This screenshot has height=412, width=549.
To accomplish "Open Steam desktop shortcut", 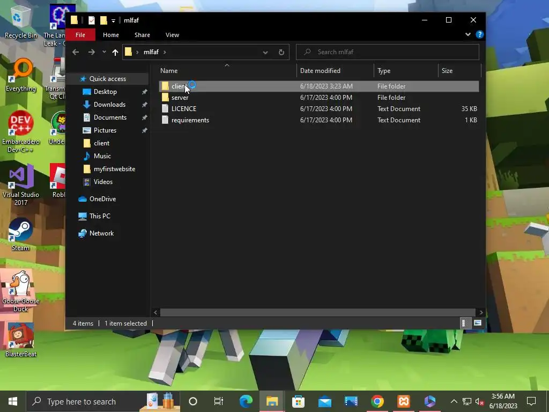I will 21,234.
